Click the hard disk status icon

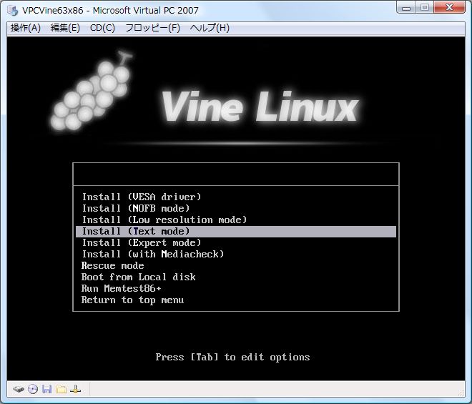19,389
